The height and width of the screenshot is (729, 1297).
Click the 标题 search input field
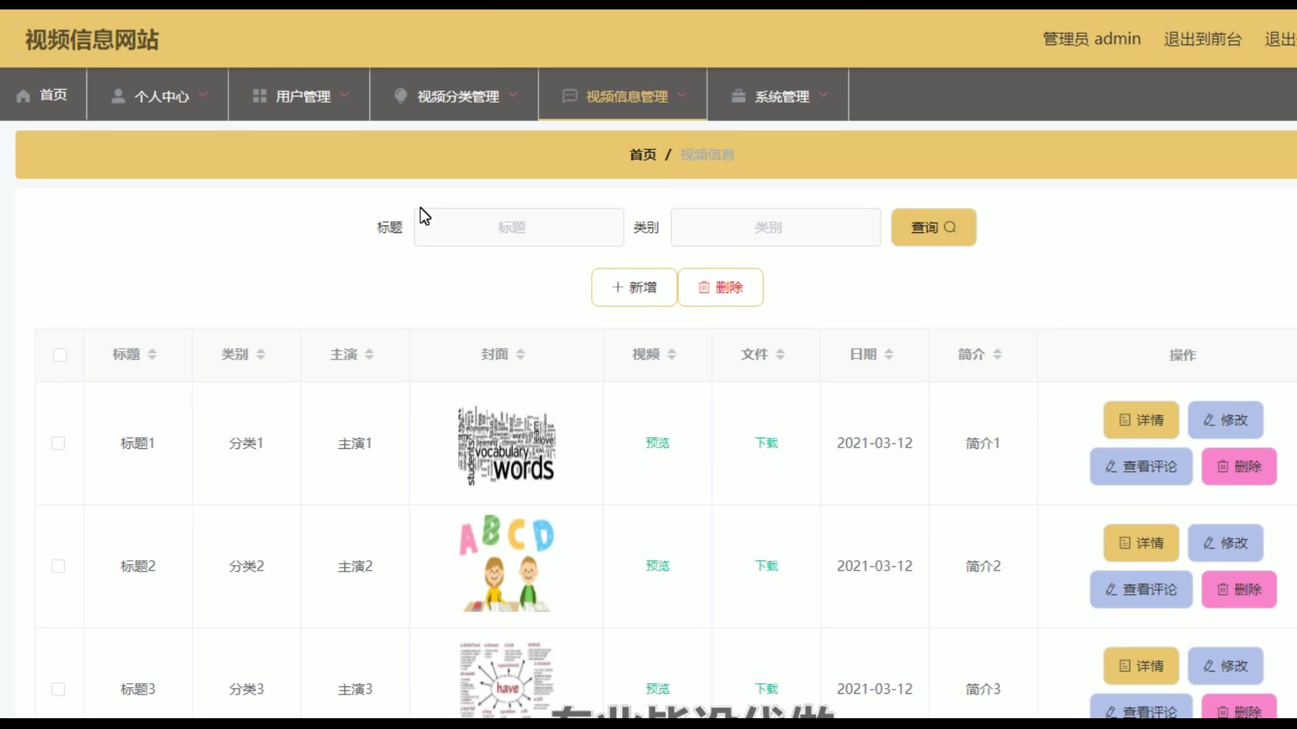coord(518,227)
